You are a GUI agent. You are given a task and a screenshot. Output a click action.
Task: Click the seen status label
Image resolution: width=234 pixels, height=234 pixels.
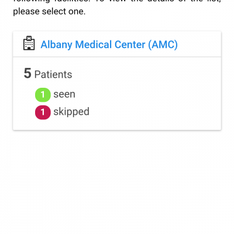pos(64,94)
